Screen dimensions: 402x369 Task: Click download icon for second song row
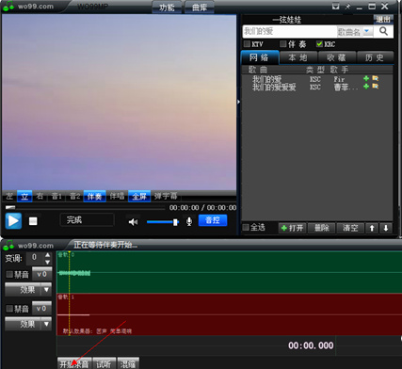point(376,86)
